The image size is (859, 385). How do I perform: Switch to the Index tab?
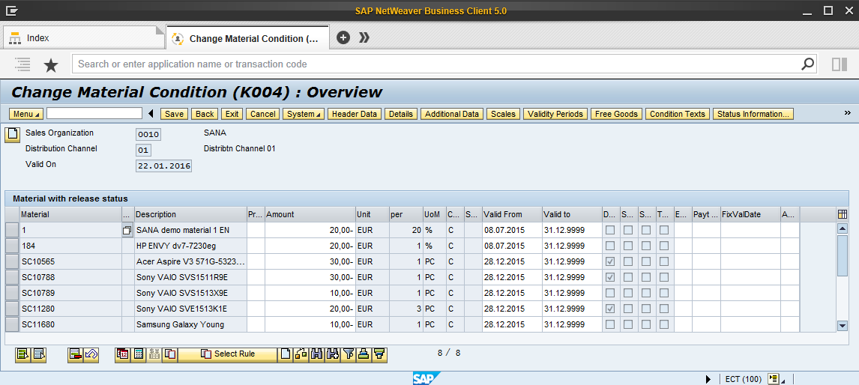click(83, 37)
